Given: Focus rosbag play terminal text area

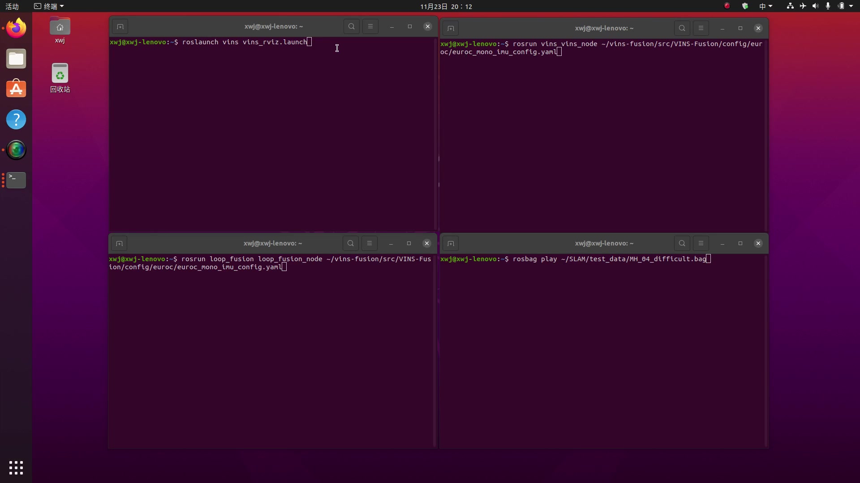Looking at the screenshot, I should [602, 349].
